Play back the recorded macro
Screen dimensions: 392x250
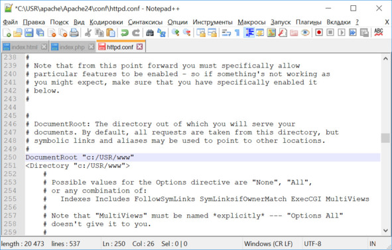342,32
